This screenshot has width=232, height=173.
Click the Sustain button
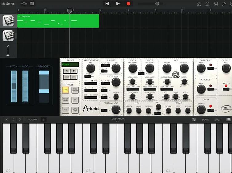click(33, 119)
